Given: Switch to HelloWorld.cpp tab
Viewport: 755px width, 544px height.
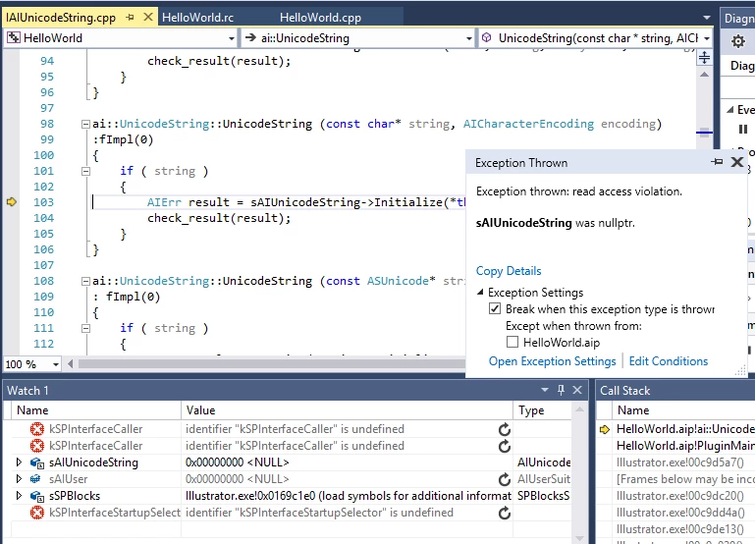Looking at the screenshot, I should pos(321,18).
